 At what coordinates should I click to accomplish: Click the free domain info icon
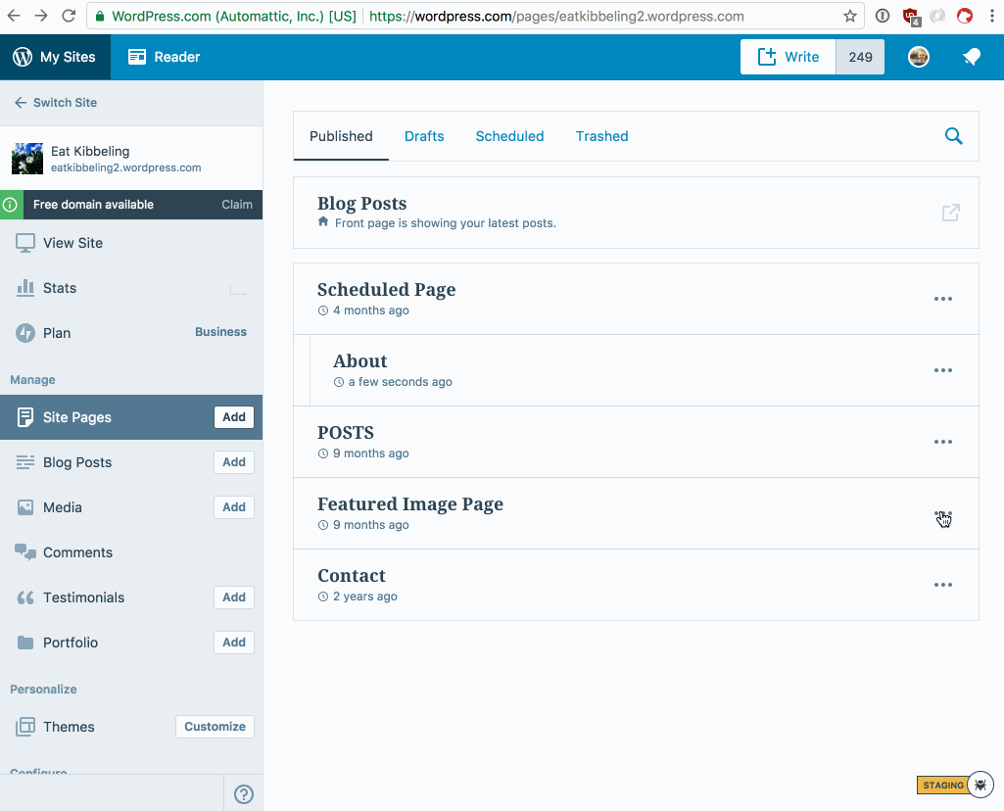point(10,205)
